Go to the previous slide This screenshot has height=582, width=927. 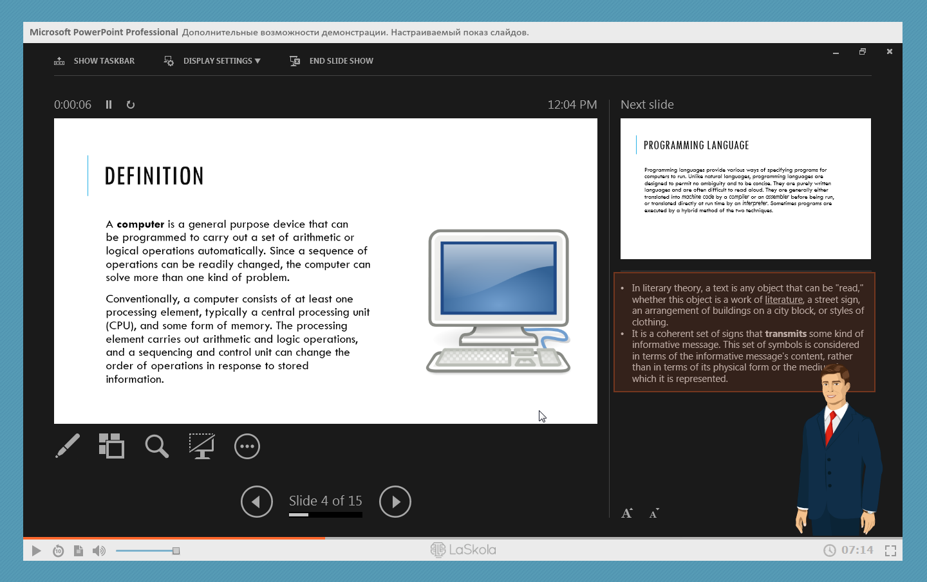(256, 502)
